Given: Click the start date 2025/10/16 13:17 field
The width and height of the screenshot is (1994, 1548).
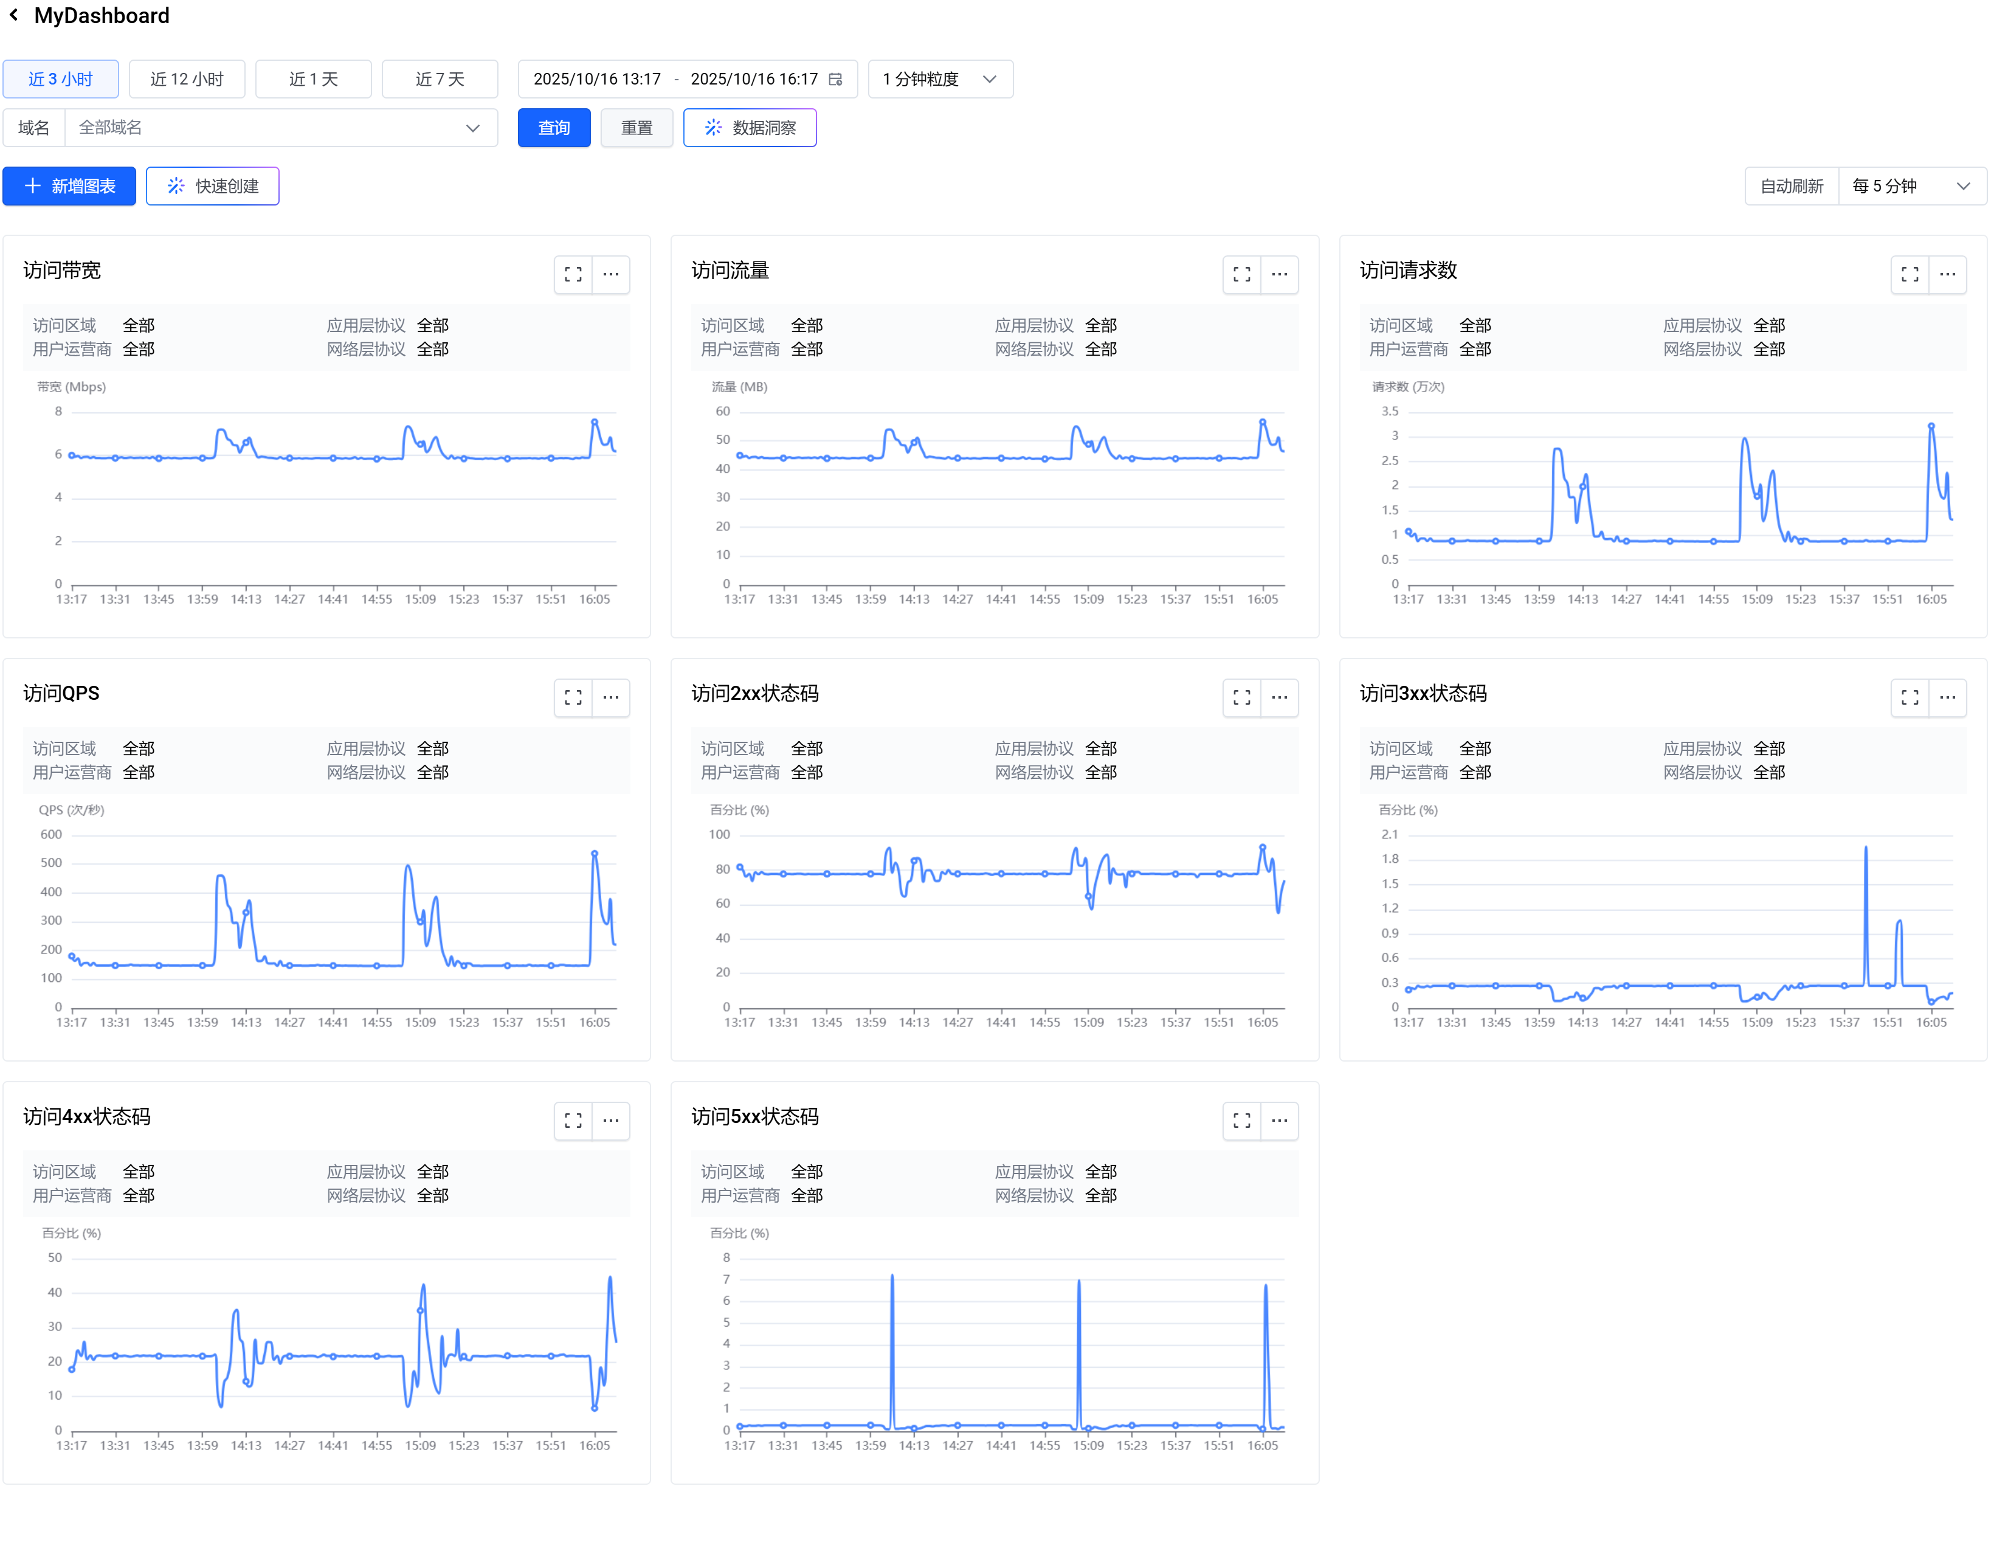Looking at the screenshot, I should (597, 80).
